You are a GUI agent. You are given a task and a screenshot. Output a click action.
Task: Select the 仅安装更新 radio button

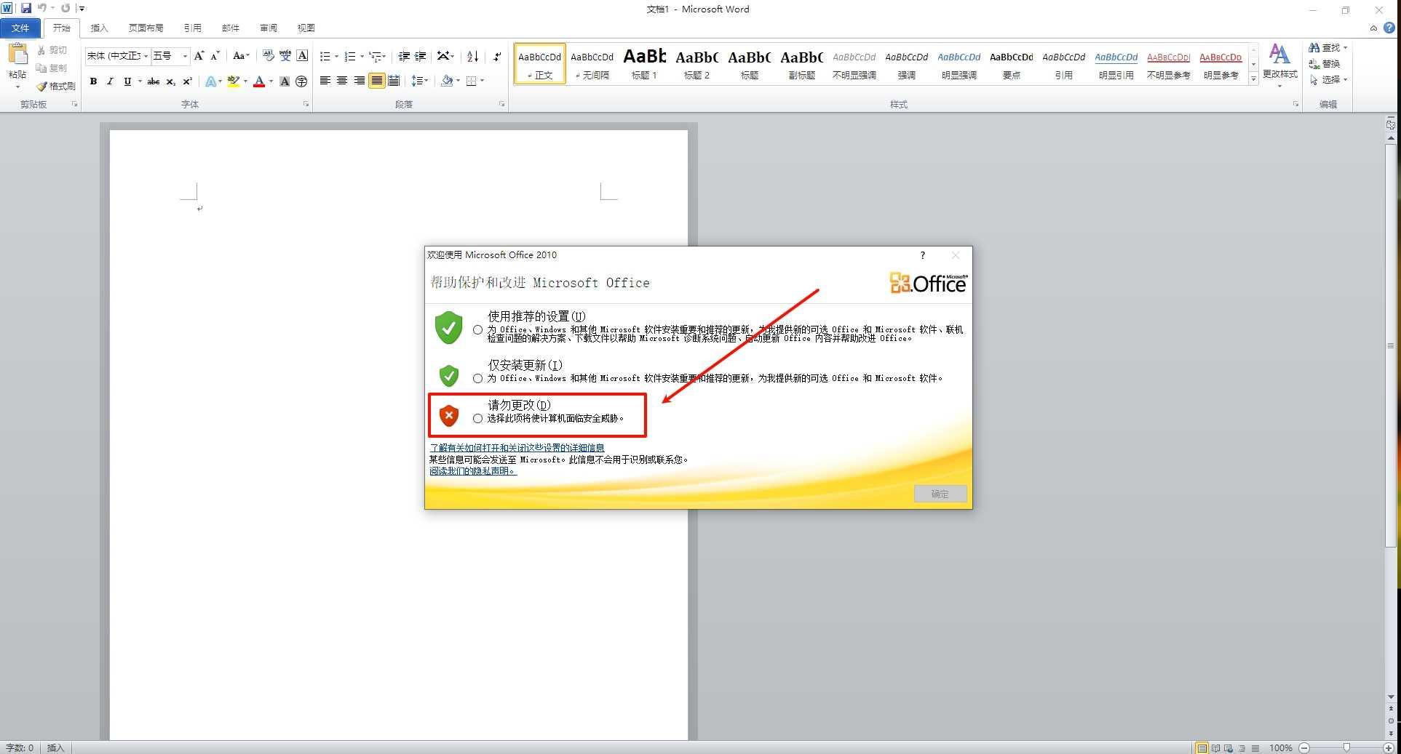pyautogui.click(x=477, y=378)
